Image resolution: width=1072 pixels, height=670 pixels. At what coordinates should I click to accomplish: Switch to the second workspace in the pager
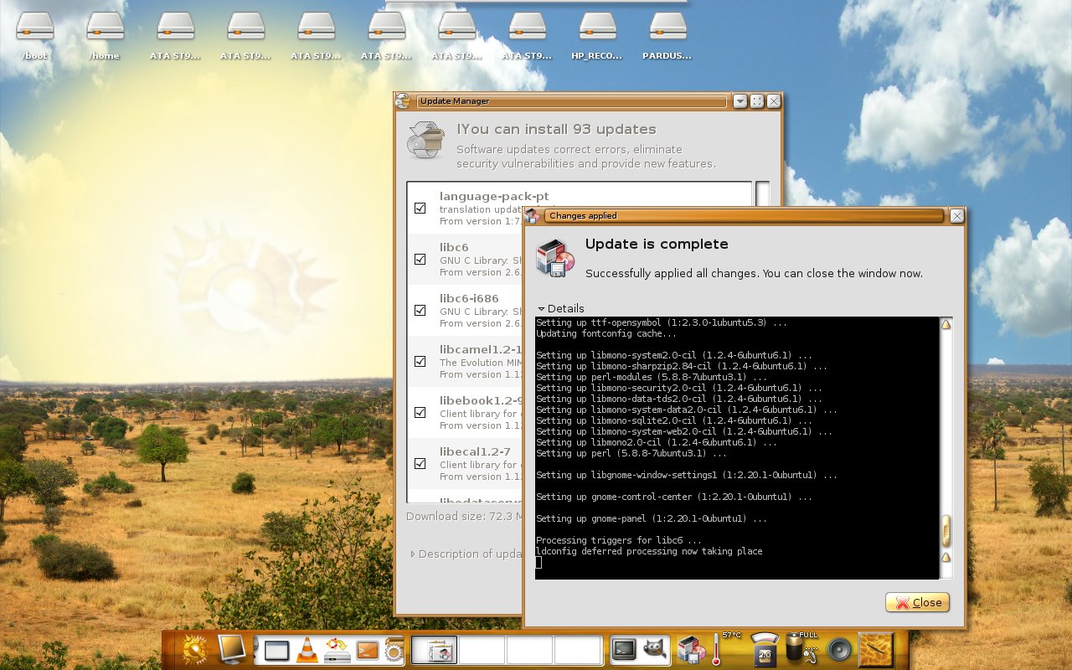482,650
